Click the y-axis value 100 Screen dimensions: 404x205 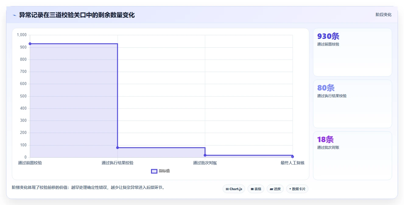point(23,145)
